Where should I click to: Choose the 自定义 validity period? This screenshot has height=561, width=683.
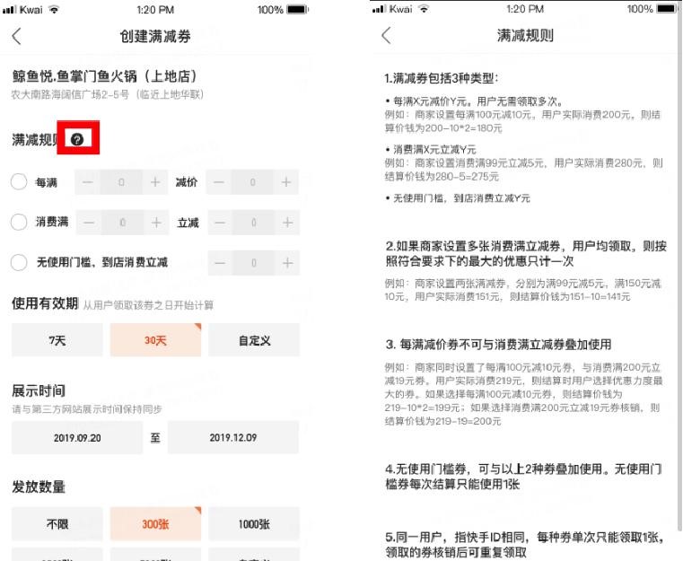click(254, 340)
